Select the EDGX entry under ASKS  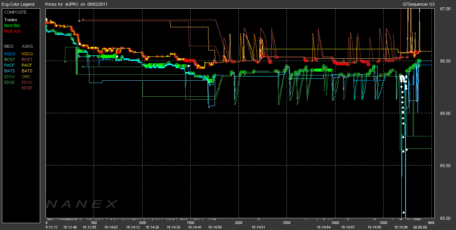pyautogui.click(x=27, y=82)
